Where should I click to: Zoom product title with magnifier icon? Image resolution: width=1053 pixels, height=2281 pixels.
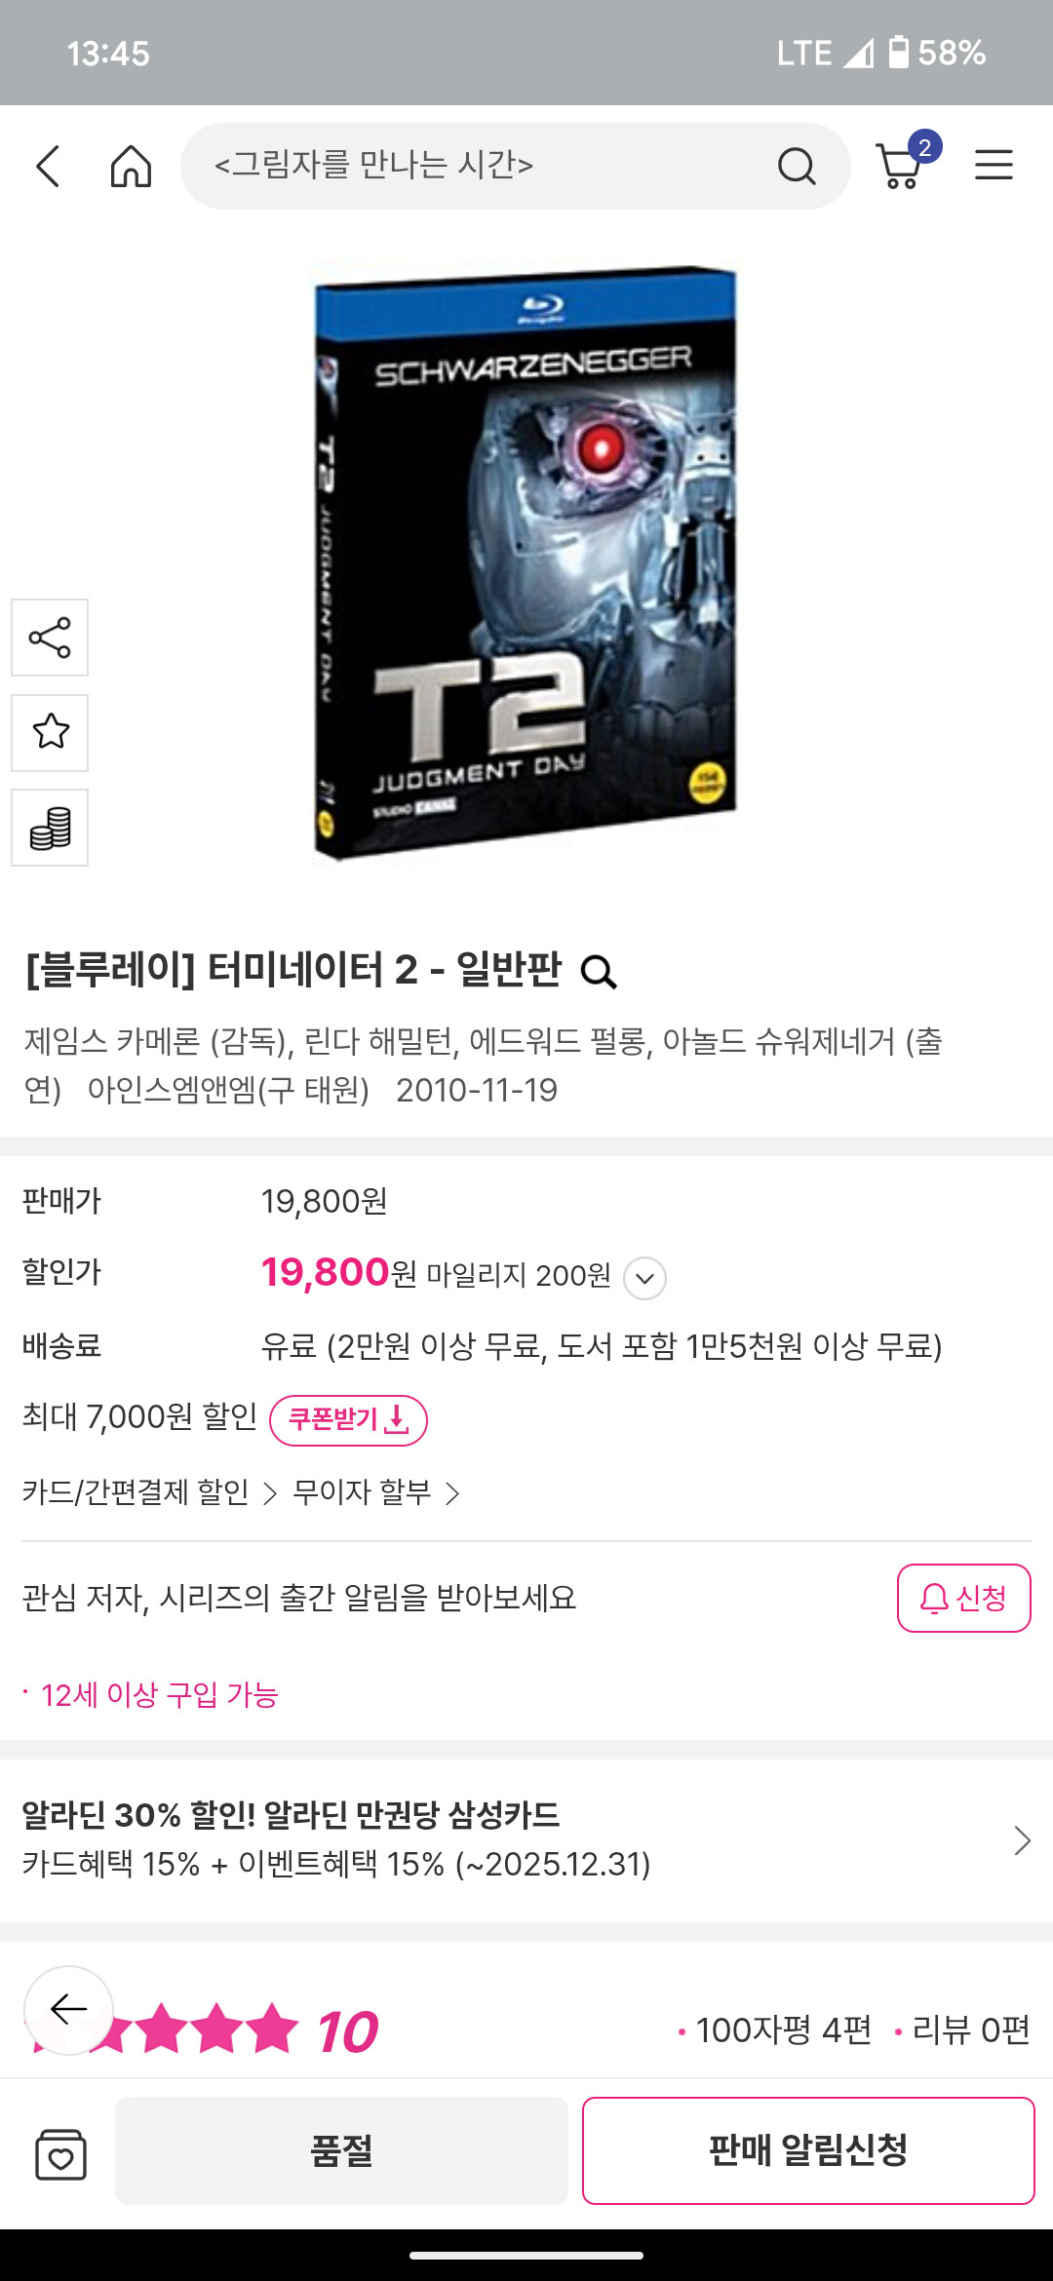[x=599, y=972]
